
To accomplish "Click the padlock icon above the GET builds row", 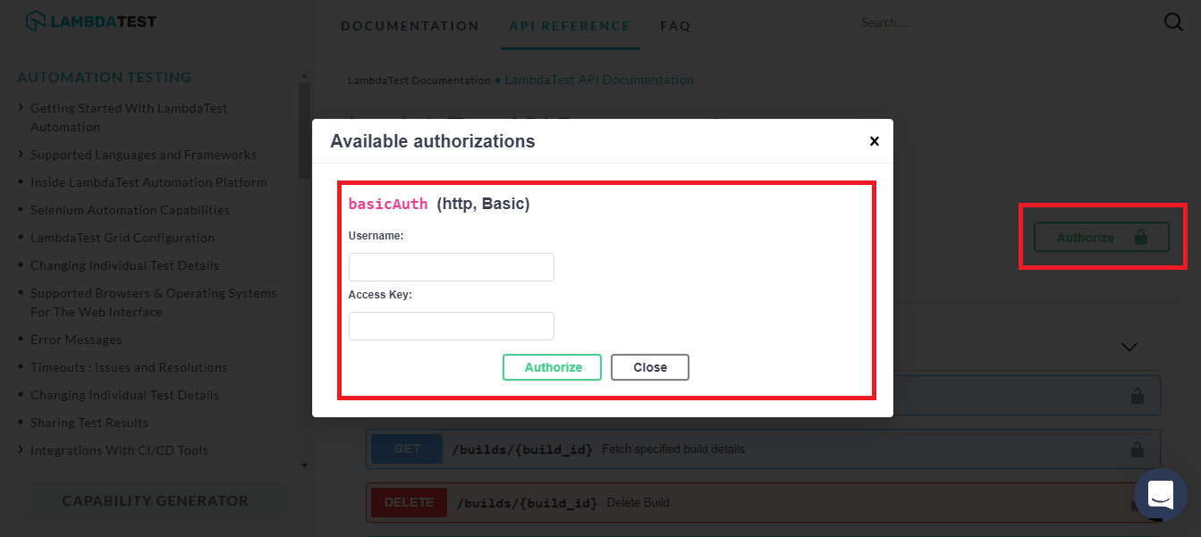I will click(1137, 396).
